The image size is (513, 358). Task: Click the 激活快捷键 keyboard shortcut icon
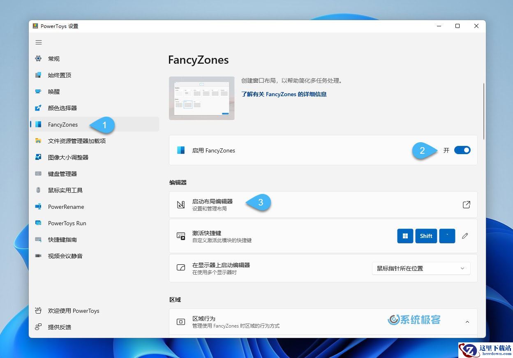pyautogui.click(x=181, y=236)
